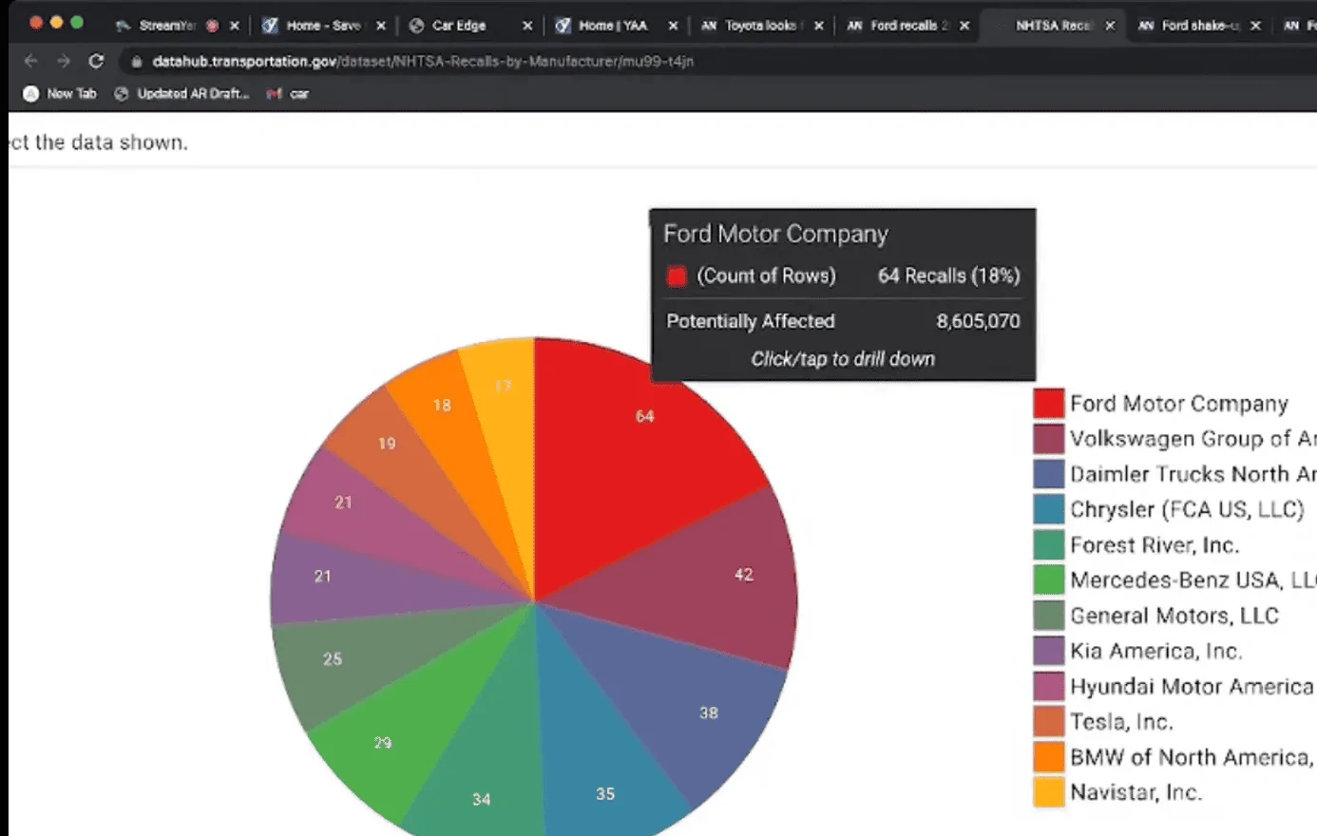The height and width of the screenshot is (836, 1317).
Task: Close the Toyota looks tab
Action: [819, 26]
